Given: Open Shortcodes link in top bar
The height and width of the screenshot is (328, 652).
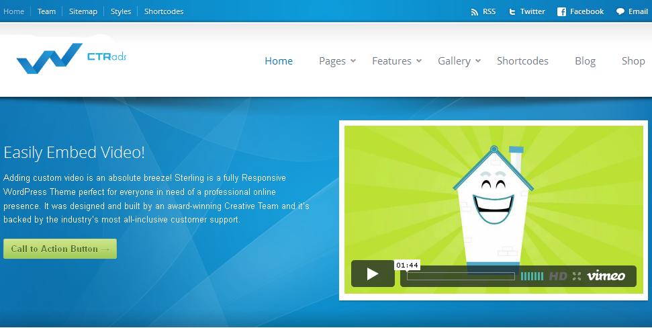Looking at the screenshot, I should point(164,11).
